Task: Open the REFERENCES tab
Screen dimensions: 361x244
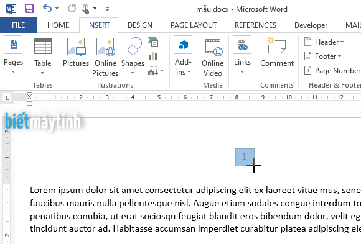Action: coord(255,25)
